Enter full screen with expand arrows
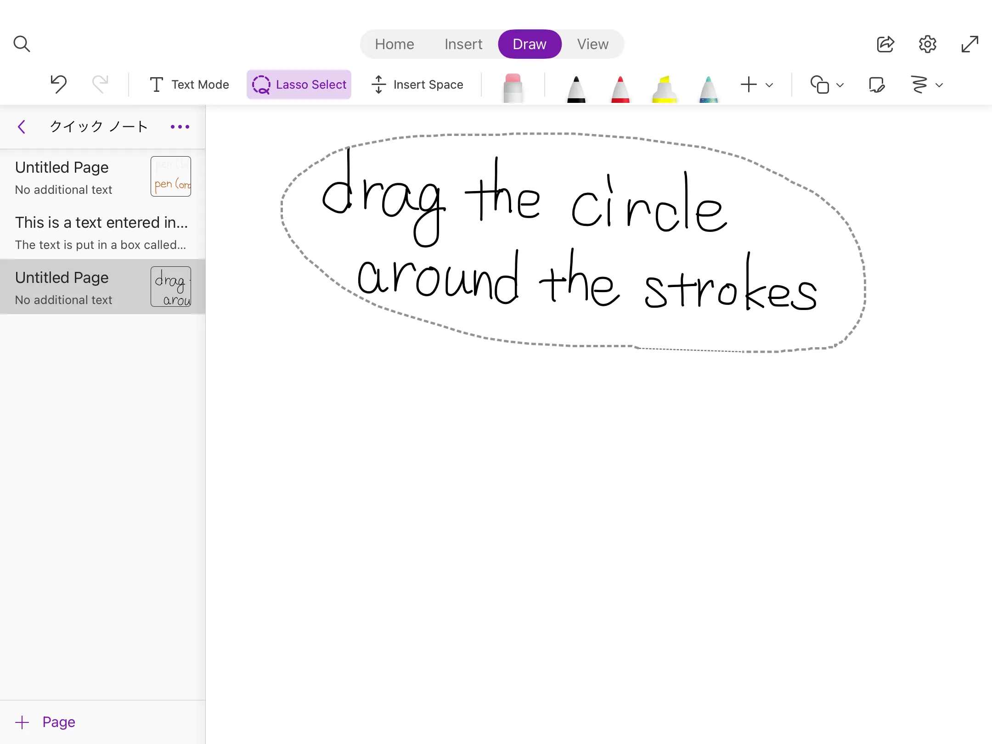 click(x=969, y=44)
